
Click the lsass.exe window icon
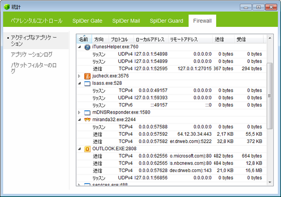pyautogui.click(x=87, y=83)
